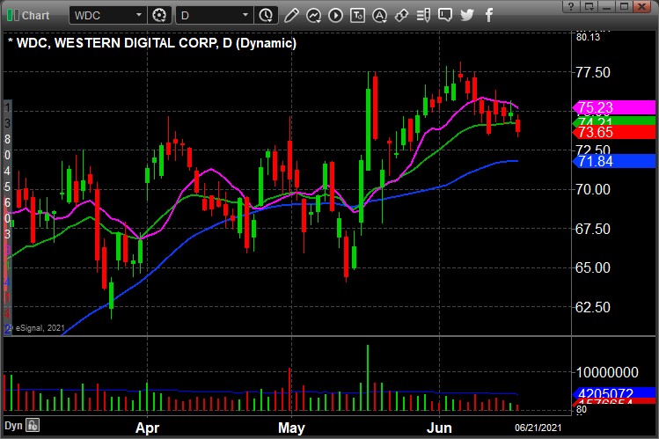Share chart on Twitter

467,16
